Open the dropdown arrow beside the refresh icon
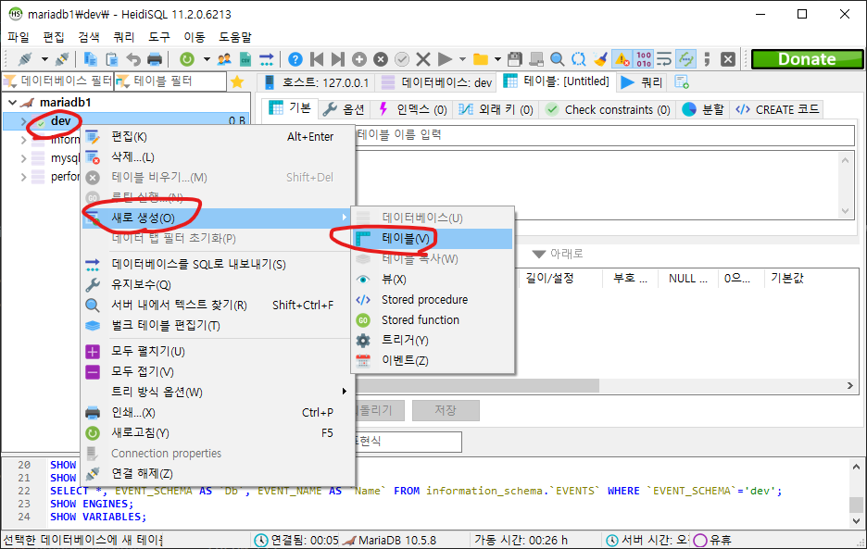867x549 pixels. click(x=207, y=58)
